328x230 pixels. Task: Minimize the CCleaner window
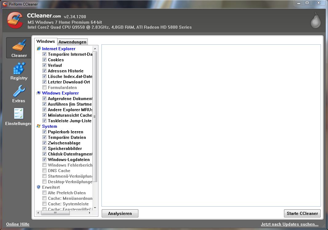click(299, 3)
